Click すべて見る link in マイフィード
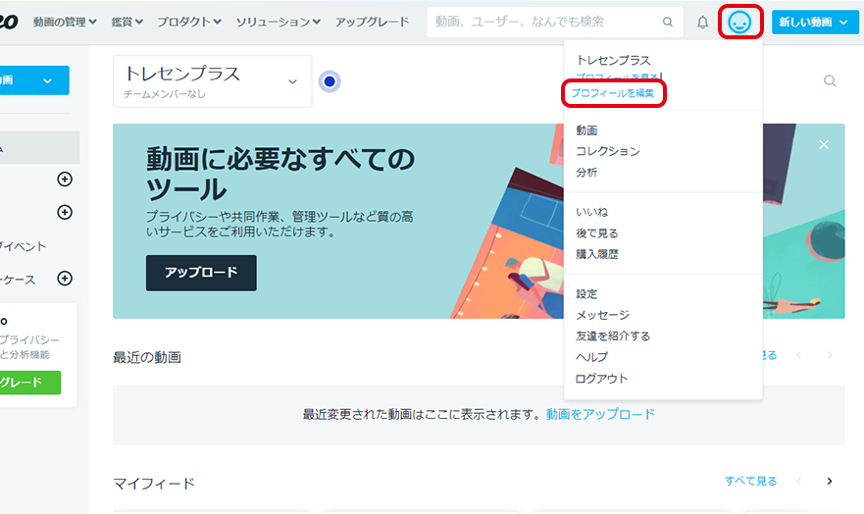Screen dimensions: 864x514 click(x=750, y=482)
